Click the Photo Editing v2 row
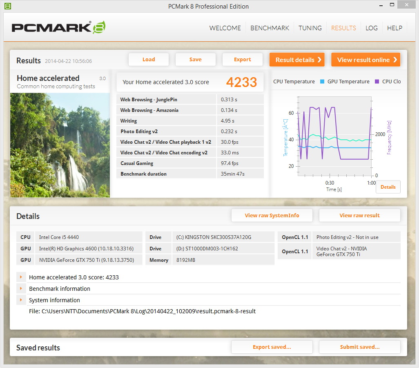Image resolution: width=419 pixels, height=368 pixels. click(x=190, y=131)
